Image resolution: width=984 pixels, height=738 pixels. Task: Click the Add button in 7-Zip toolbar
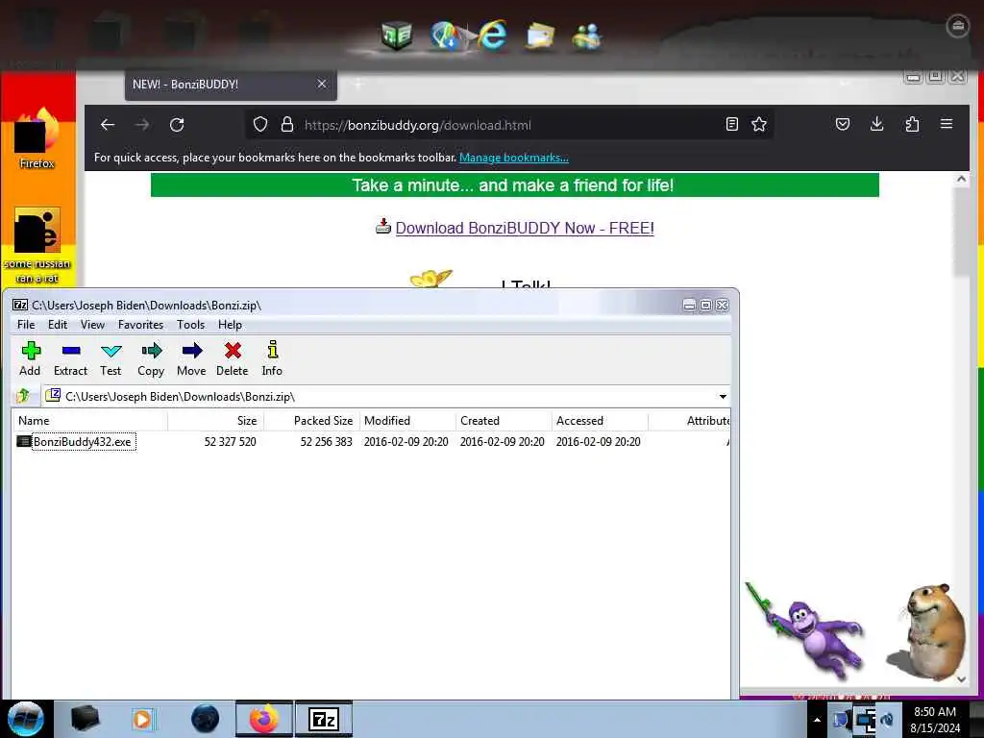30,359
